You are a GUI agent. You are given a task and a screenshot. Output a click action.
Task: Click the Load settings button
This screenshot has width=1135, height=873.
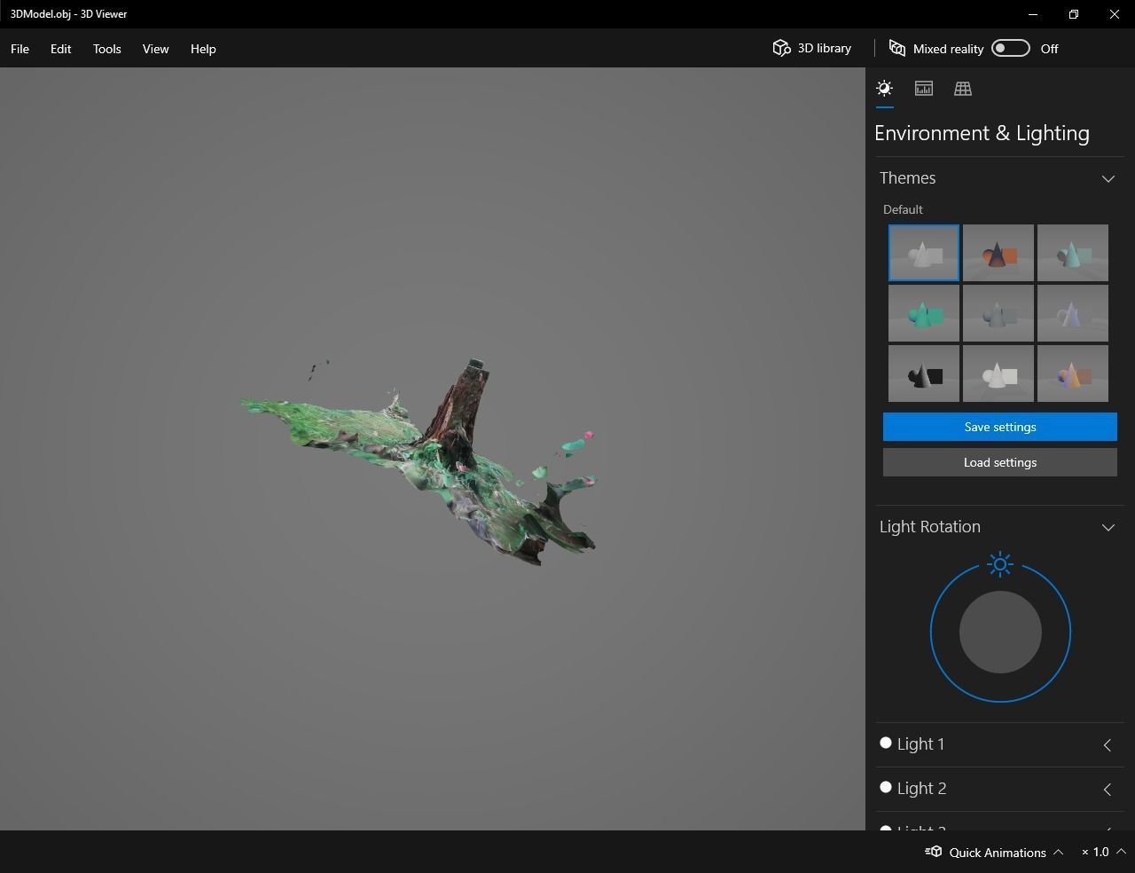coord(1000,462)
